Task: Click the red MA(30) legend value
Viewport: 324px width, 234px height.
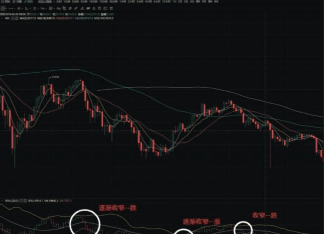Action: [x=65, y=18]
